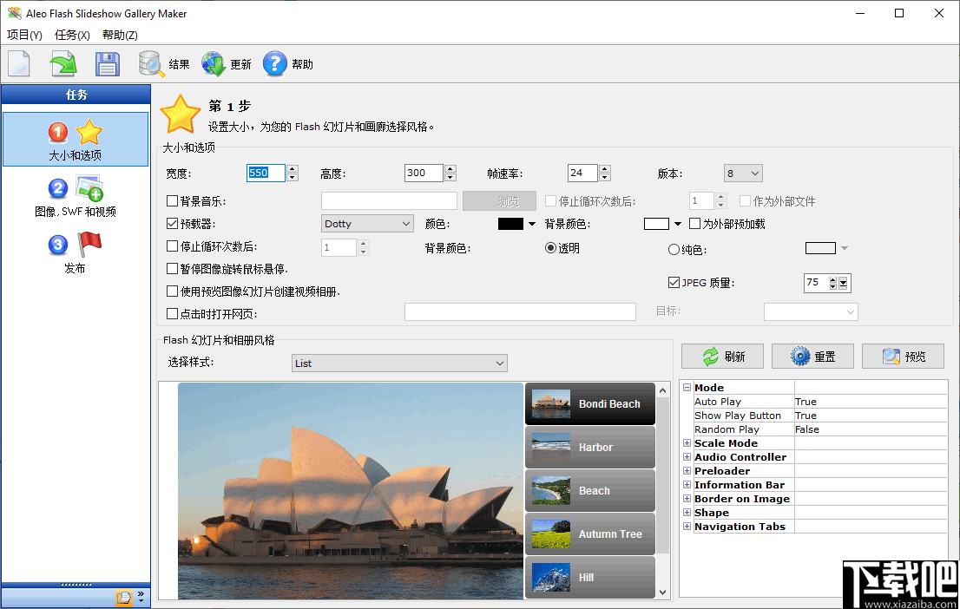The height and width of the screenshot is (609, 960).
Task: Create a new project via toolbar
Action: click(18, 62)
